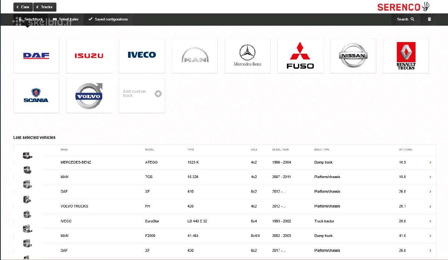Click the 41.0 weight cell

click(402, 236)
